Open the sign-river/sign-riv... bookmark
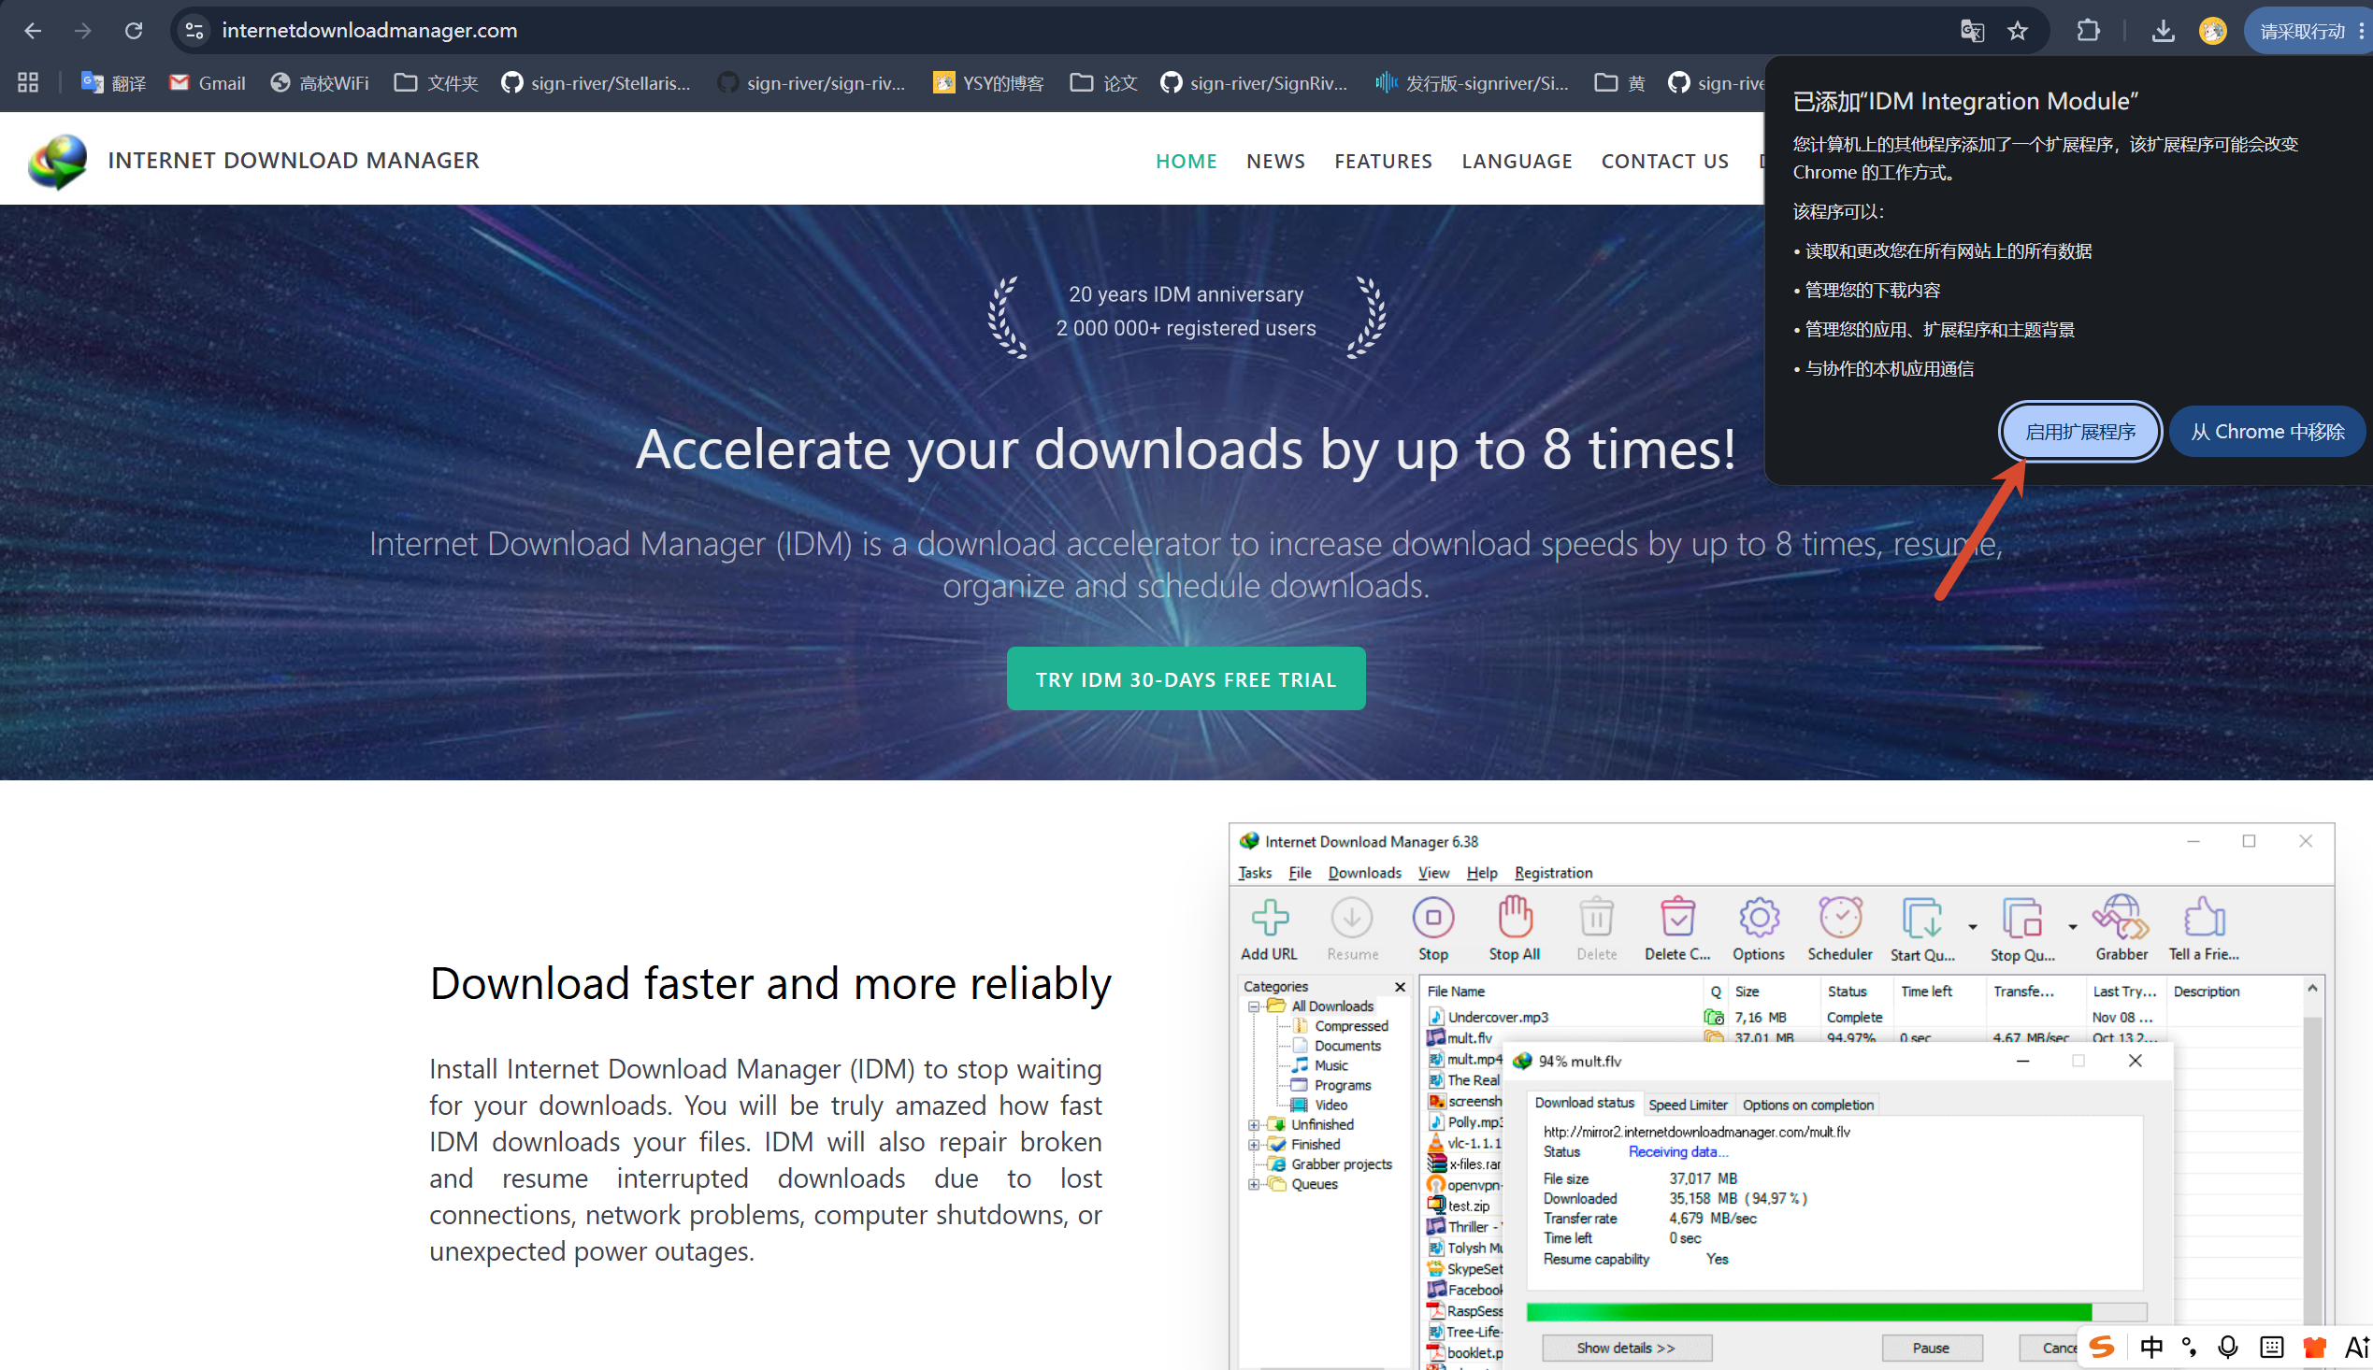Viewport: 2373px width, 1370px height. tap(812, 83)
